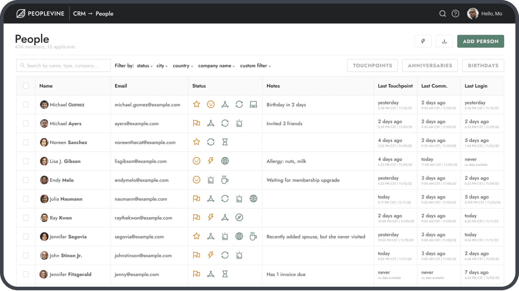Click the hourglass icon in Noreen Sanchez's status
Image resolution: width=519 pixels, height=291 pixels.
click(225, 142)
